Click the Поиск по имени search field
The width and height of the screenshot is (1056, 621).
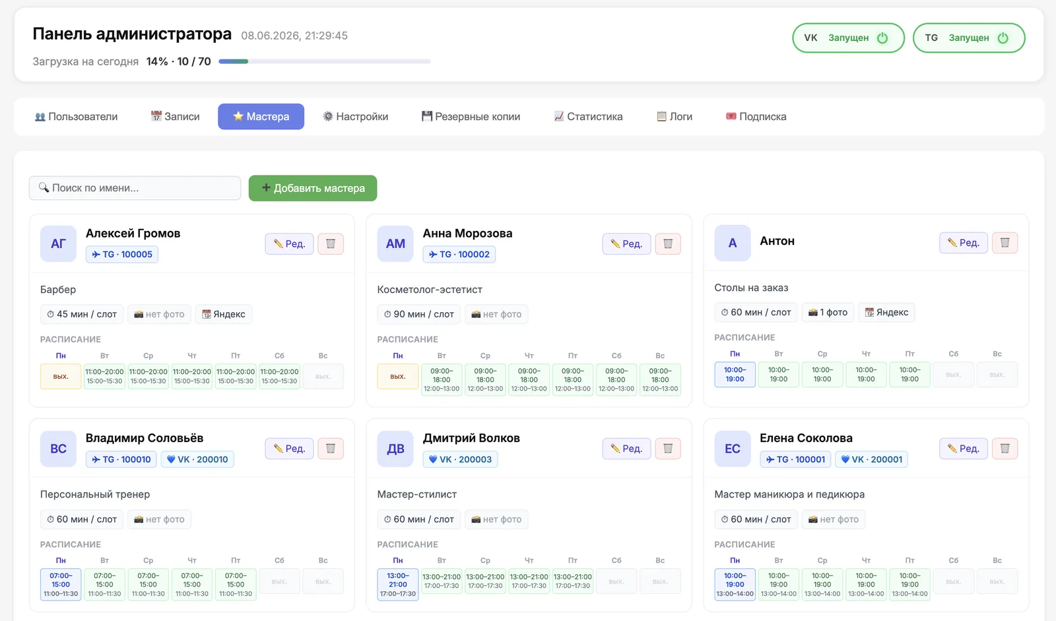135,188
